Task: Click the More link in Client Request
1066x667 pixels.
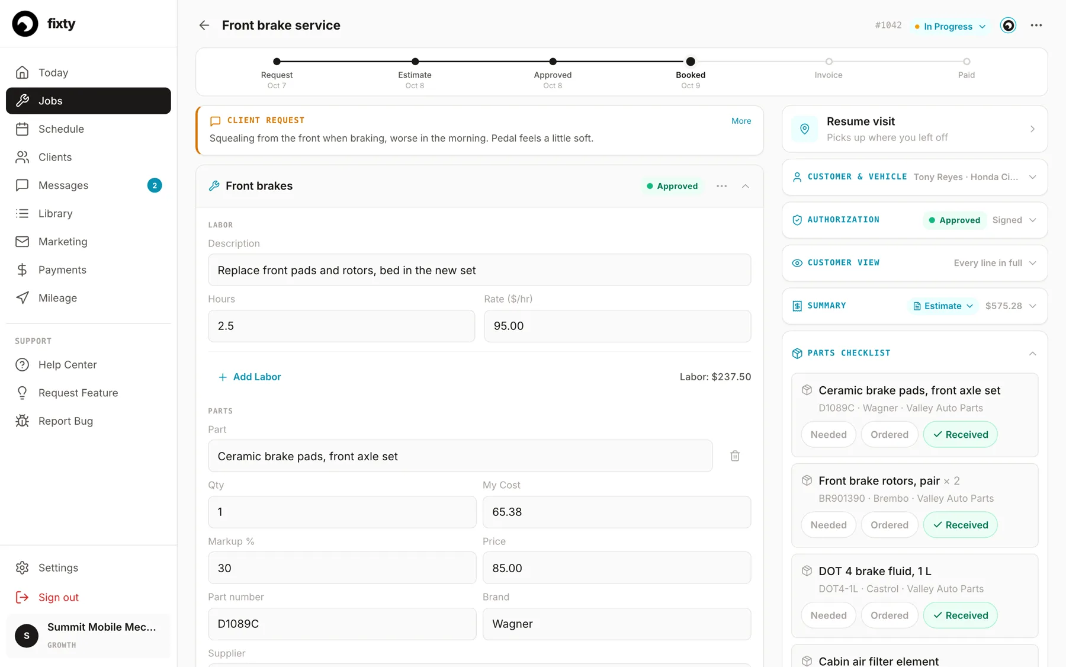Action: (x=741, y=121)
